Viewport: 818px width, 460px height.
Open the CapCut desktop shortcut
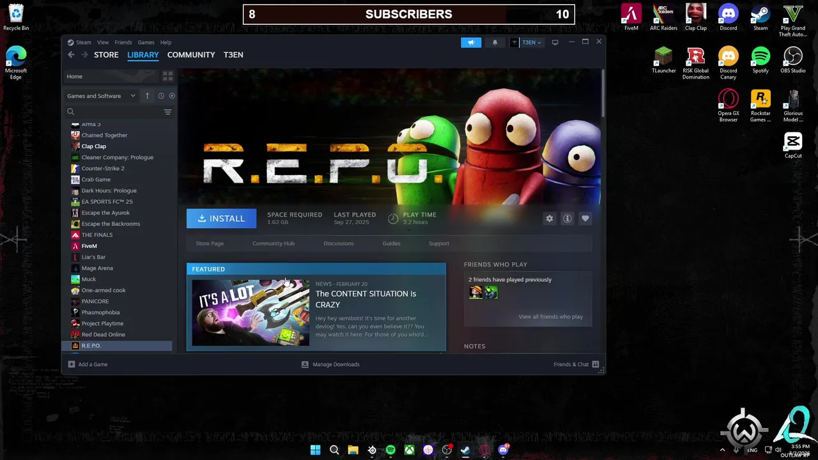[793, 145]
